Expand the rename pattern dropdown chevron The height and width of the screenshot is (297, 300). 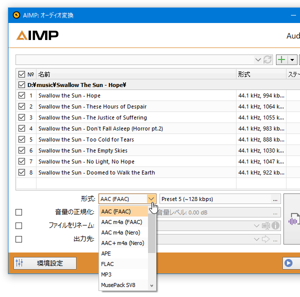[x=256, y=226]
